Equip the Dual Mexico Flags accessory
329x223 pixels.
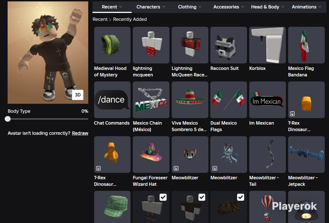point(228,100)
